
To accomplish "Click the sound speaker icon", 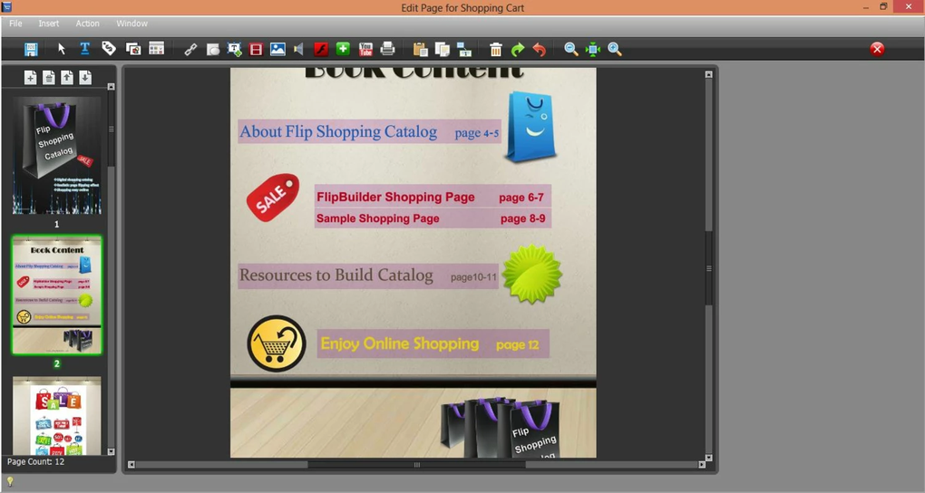I will point(298,49).
